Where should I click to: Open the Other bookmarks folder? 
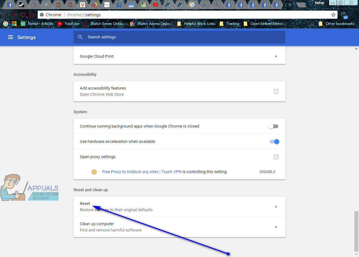[337, 24]
